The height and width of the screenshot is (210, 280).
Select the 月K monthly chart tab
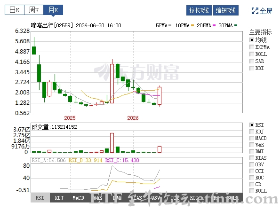point(53,10)
